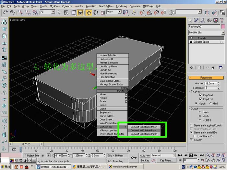The height and width of the screenshot is (170, 227).
Task: Activate the Select and Link tool
Action: tap(21, 13)
